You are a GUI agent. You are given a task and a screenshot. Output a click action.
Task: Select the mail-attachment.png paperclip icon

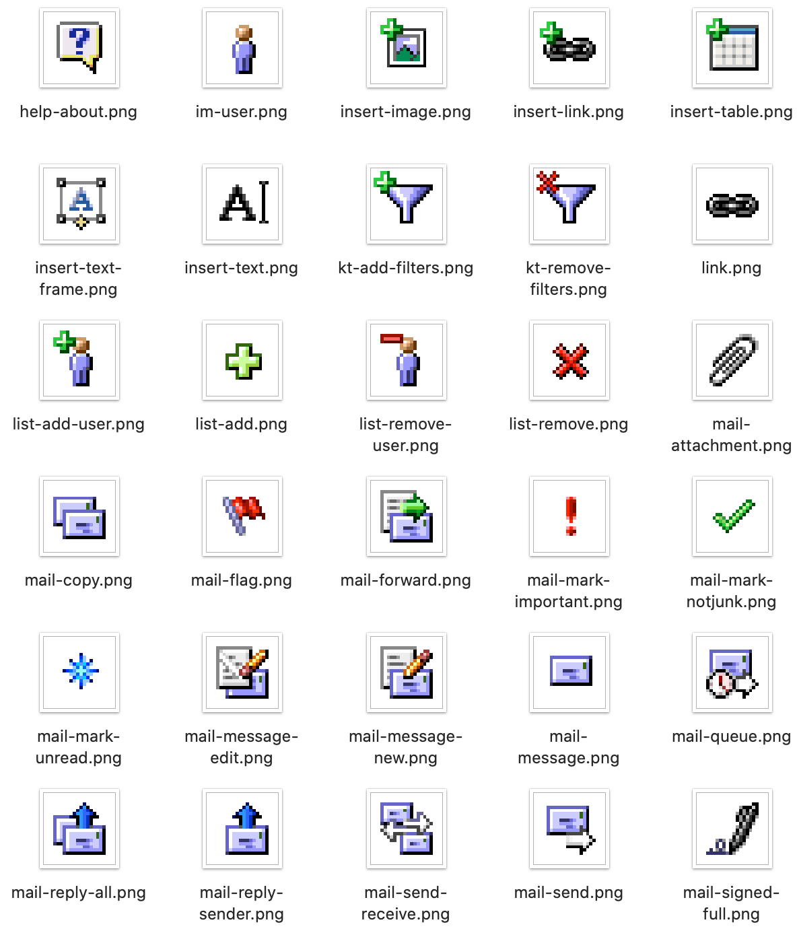click(x=732, y=360)
